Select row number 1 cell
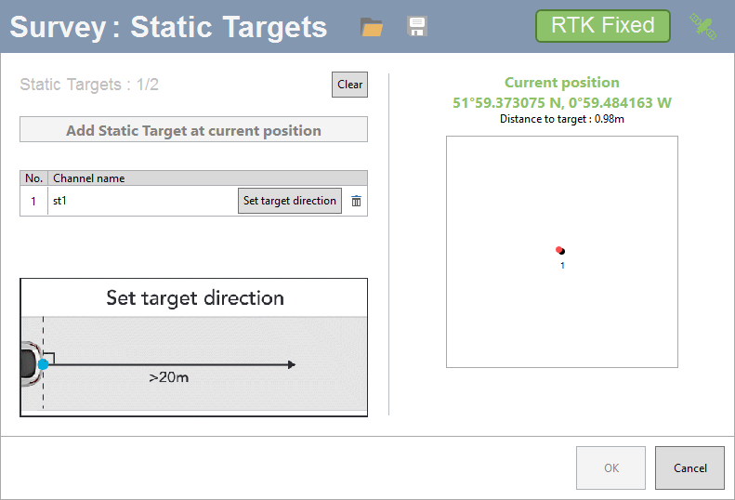 point(33,201)
